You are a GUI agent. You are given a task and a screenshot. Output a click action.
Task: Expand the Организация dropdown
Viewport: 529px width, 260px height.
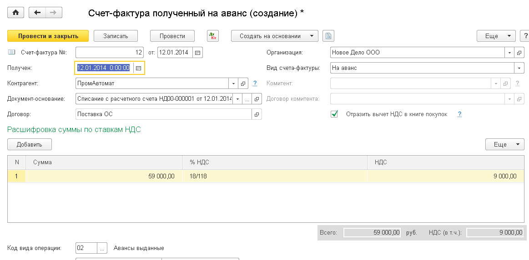coord(509,53)
